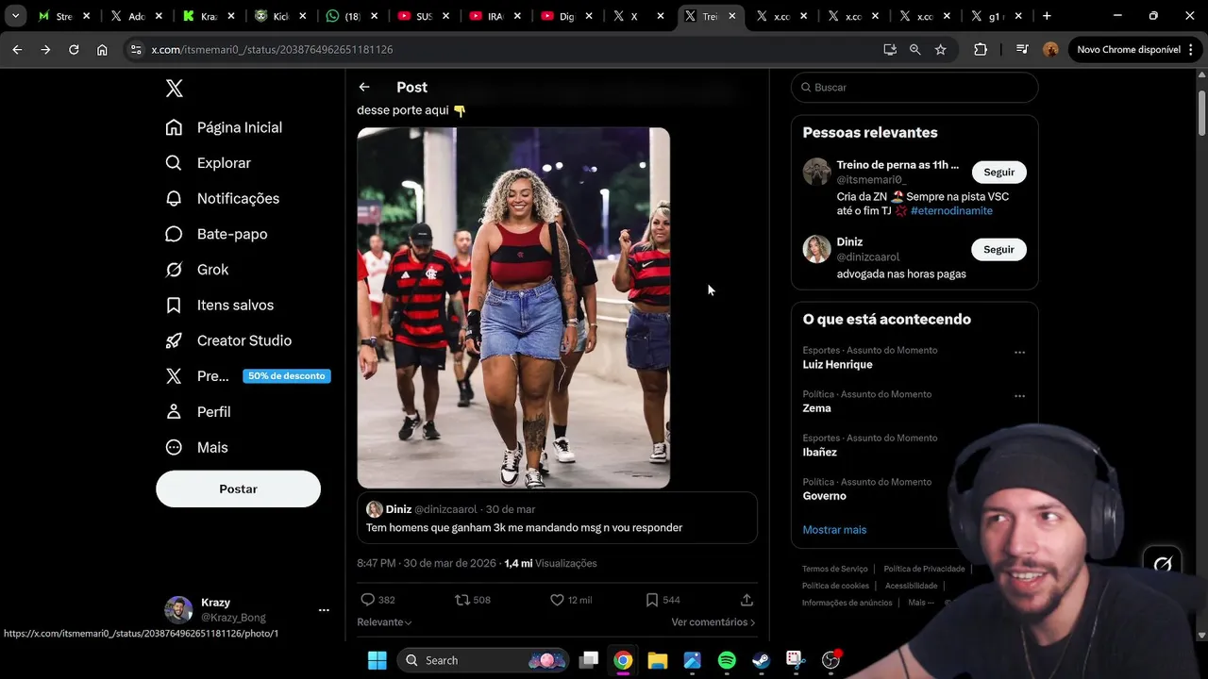The height and width of the screenshot is (679, 1208).
Task: Open a new tab with plus button
Action: [x=1047, y=16]
